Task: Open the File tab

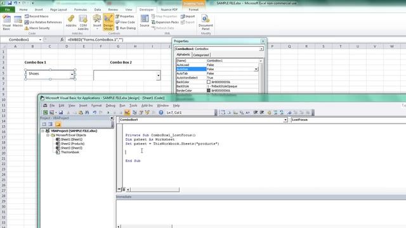Action: pos(8,9)
